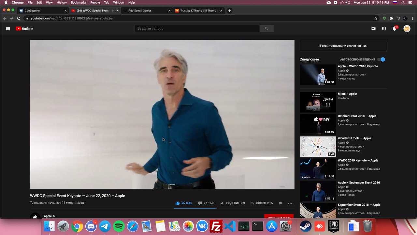
Task: Open the History menu
Action: pyautogui.click(x=62, y=2)
